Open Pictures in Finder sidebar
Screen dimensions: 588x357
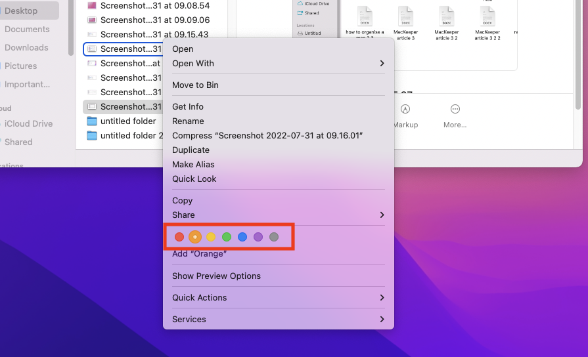[20, 66]
